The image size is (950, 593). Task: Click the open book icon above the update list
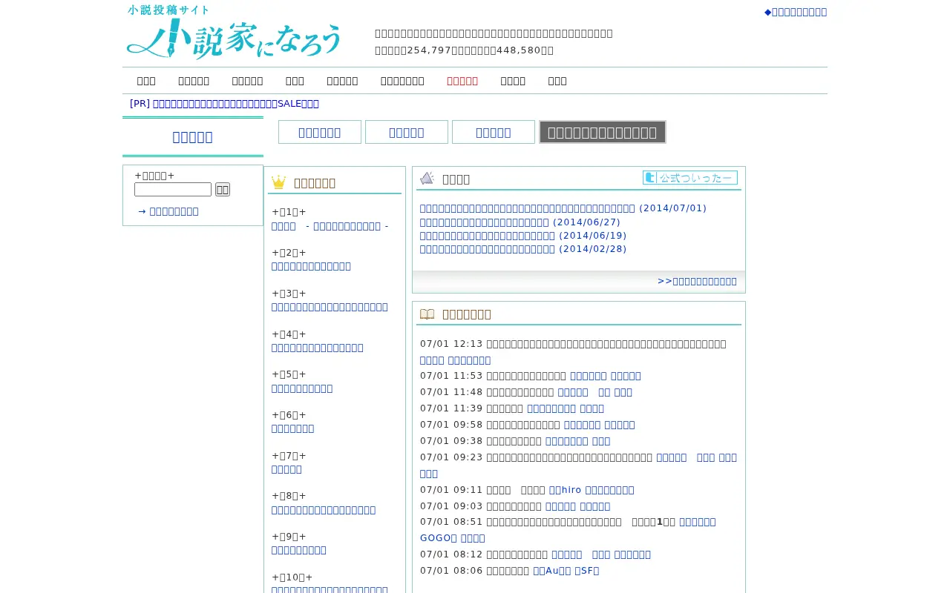click(427, 314)
